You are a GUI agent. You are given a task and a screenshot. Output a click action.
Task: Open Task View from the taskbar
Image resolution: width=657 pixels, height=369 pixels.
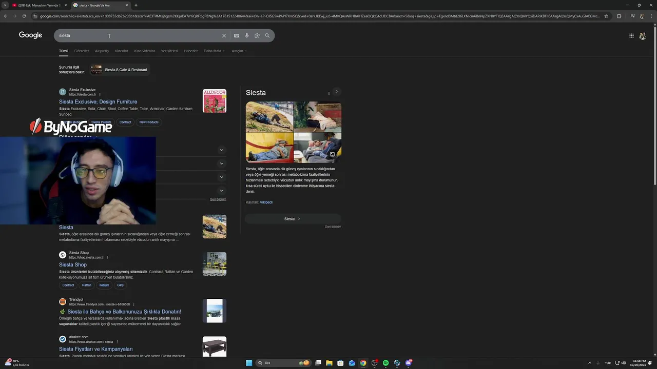tap(318, 363)
